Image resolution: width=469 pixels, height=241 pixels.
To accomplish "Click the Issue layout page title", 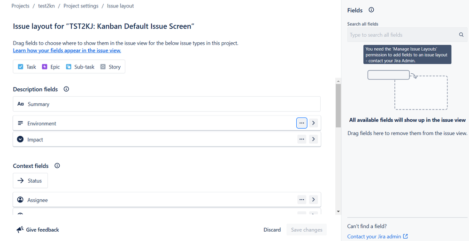I will [x=104, y=26].
